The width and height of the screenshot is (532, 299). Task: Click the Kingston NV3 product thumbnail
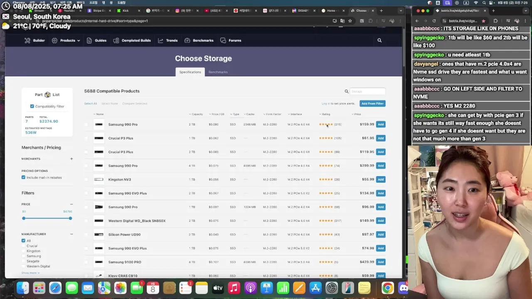[x=99, y=179]
